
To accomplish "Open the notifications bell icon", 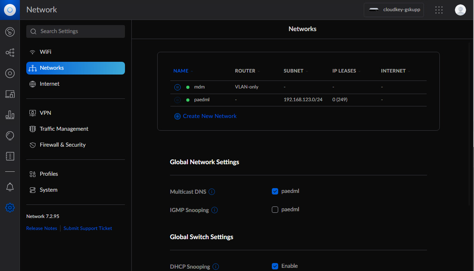I will [x=10, y=187].
